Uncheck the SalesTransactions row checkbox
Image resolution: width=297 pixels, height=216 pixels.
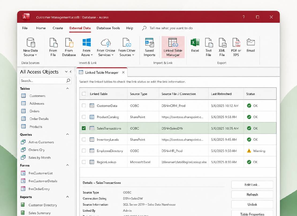[x=84, y=128]
